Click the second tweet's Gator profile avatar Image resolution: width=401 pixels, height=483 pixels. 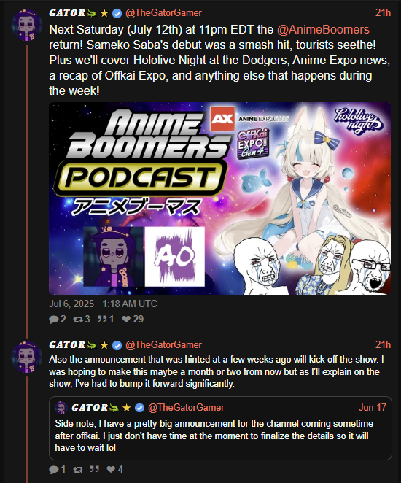tap(27, 357)
